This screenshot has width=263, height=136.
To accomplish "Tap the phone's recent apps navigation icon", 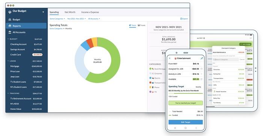I will [175, 128].
